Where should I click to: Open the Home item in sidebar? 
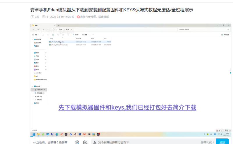tap(38, 43)
